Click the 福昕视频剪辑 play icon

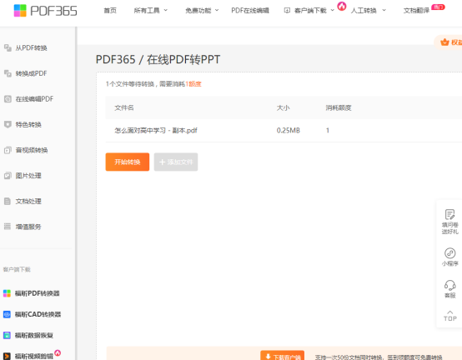click(x=7, y=356)
